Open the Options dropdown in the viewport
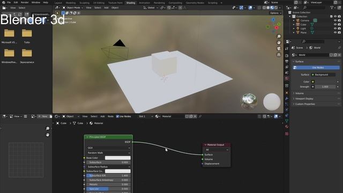The image size is (343, 193). point(275,13)
